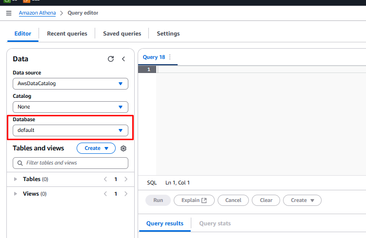Switch to Recent queries tab
The width and height of the screenshot is (366, 238).
click(67, 34)
